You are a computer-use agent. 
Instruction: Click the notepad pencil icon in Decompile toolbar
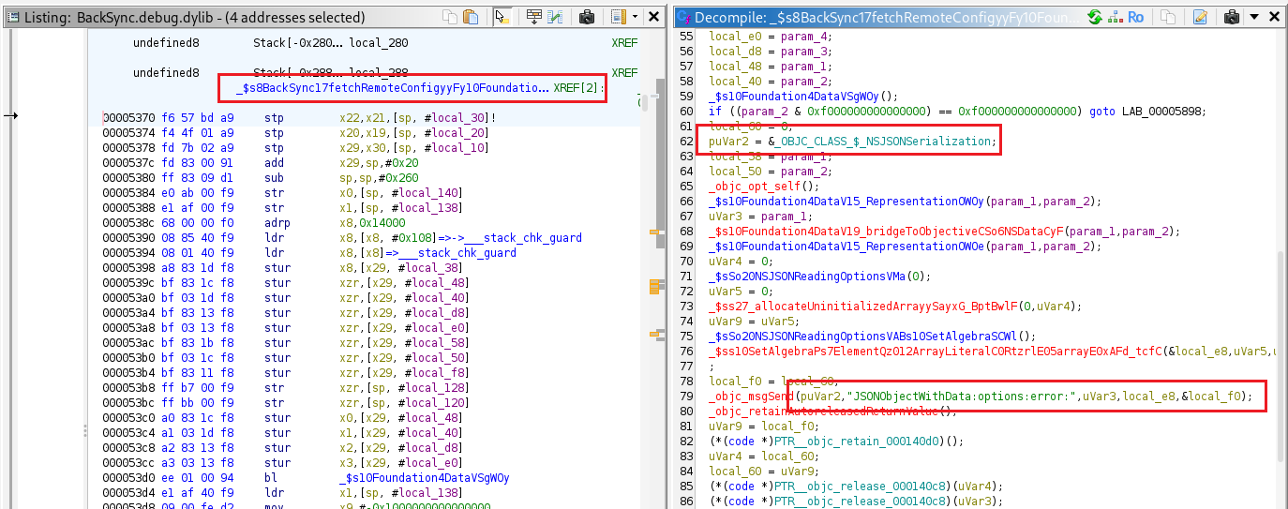(1199, 17)
